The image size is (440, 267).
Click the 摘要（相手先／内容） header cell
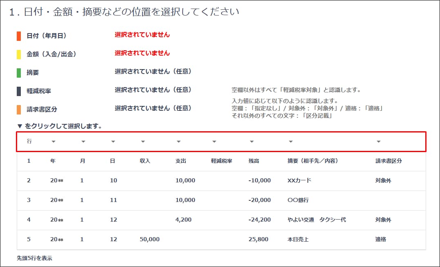coord(313,161)
